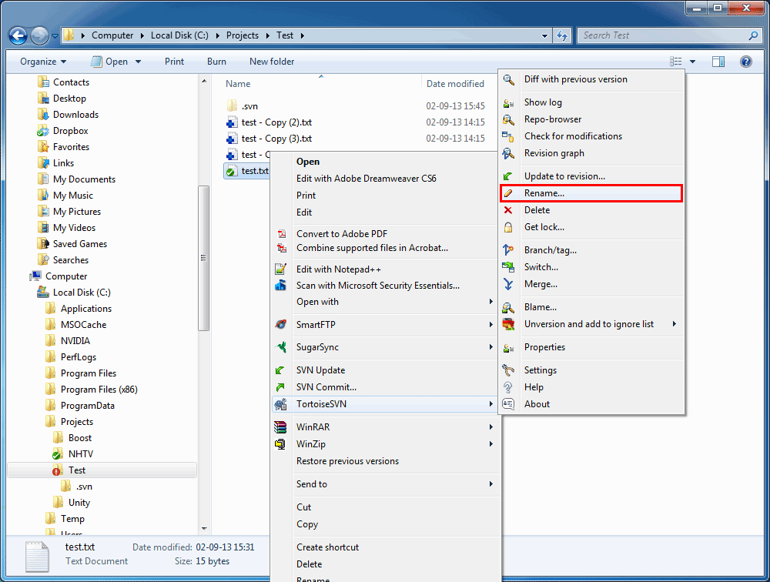Expand the Unversion and add to ignore list submenu arrow
The height and width of the screenshot is (582, 770).
click(x=675, y=323)
